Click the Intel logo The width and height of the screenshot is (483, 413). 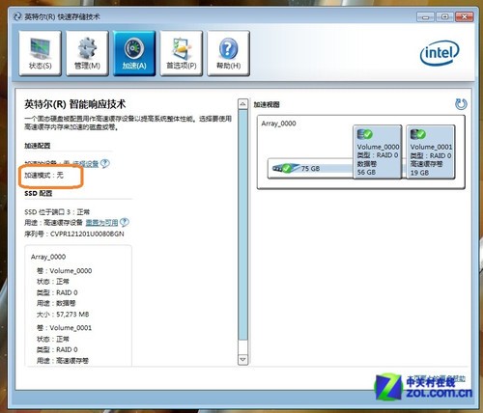(440, 53)
